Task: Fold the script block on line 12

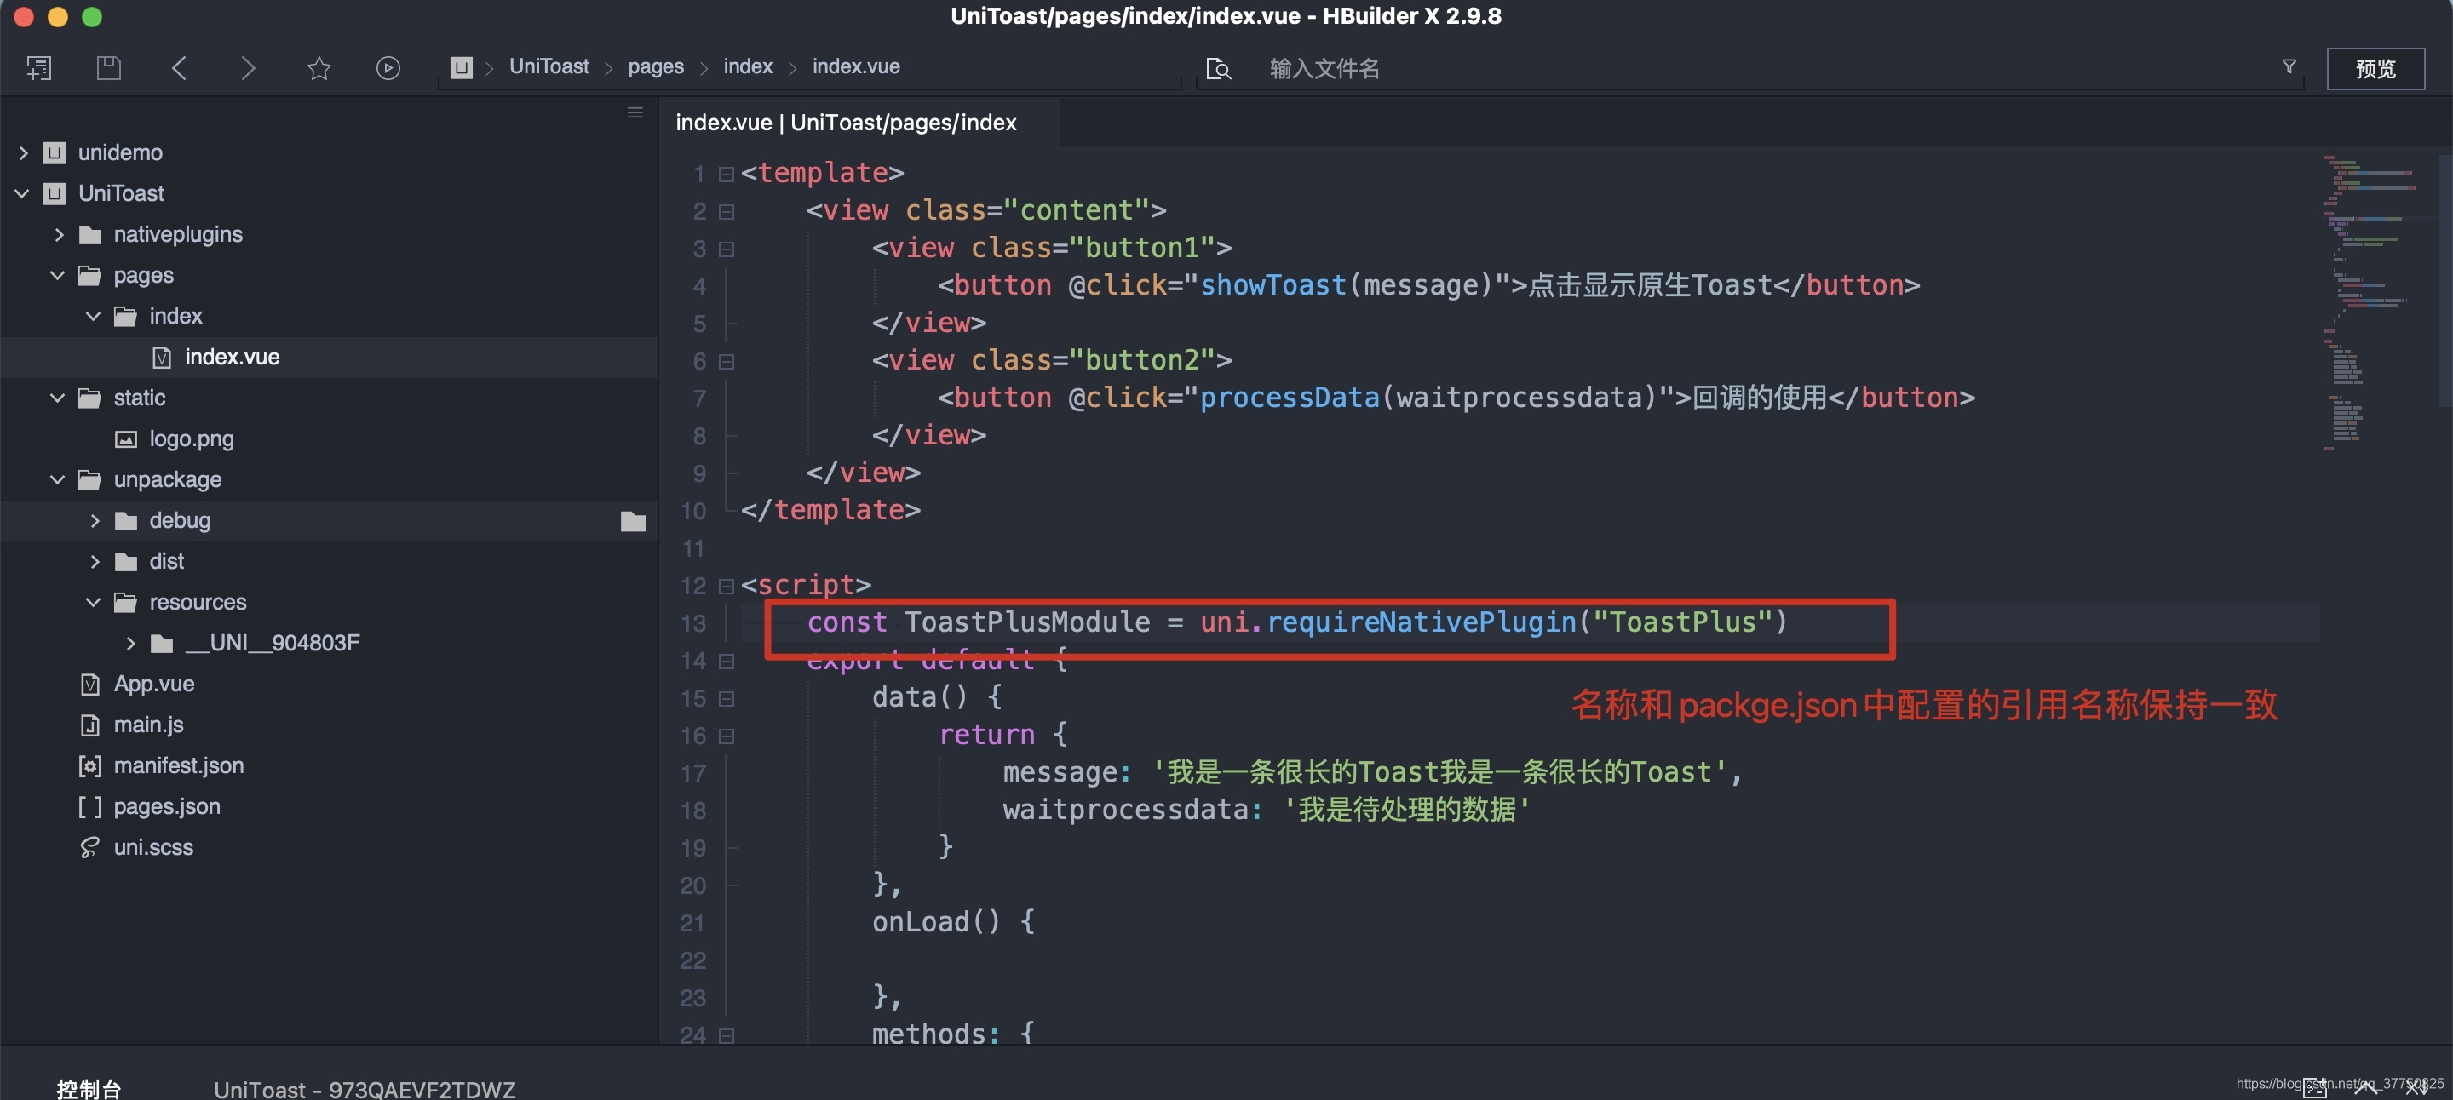Action: click(x=726, y=586)
